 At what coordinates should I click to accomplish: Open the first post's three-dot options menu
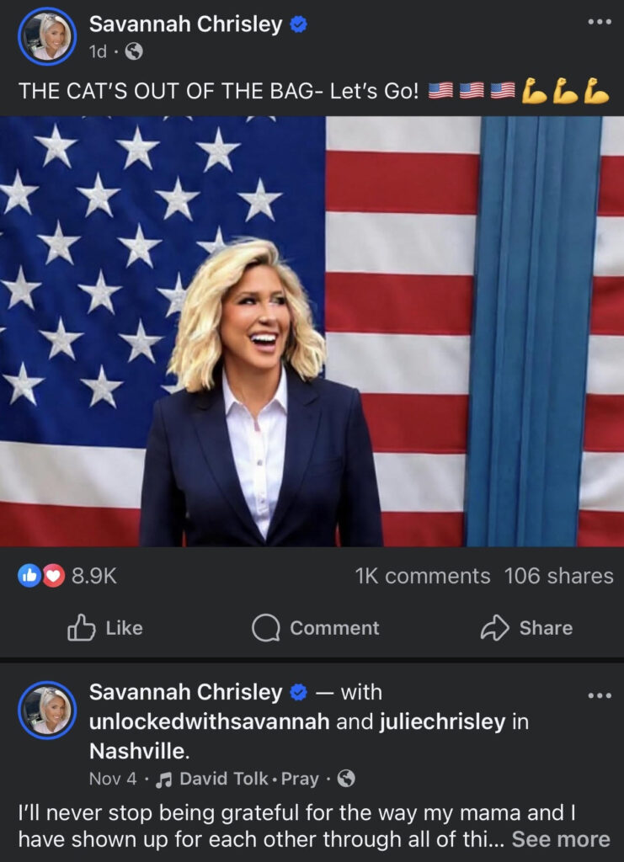pos(599,22)
